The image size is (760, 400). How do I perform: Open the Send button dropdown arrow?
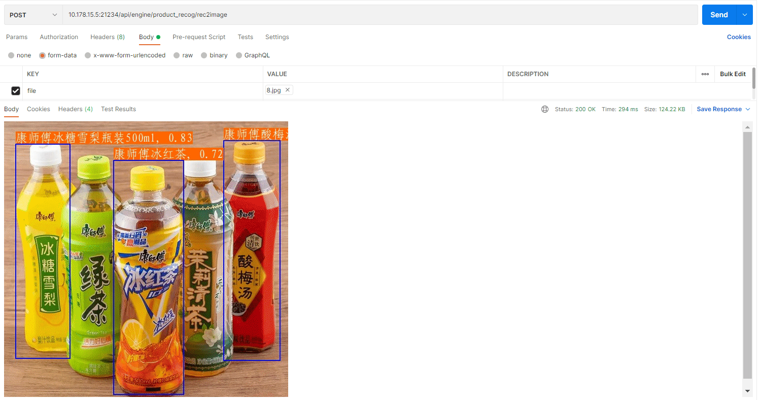click(744, 15)
